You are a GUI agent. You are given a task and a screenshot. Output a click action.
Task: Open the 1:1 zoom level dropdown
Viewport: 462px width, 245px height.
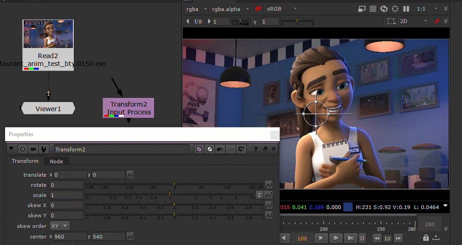coord(426,9)
